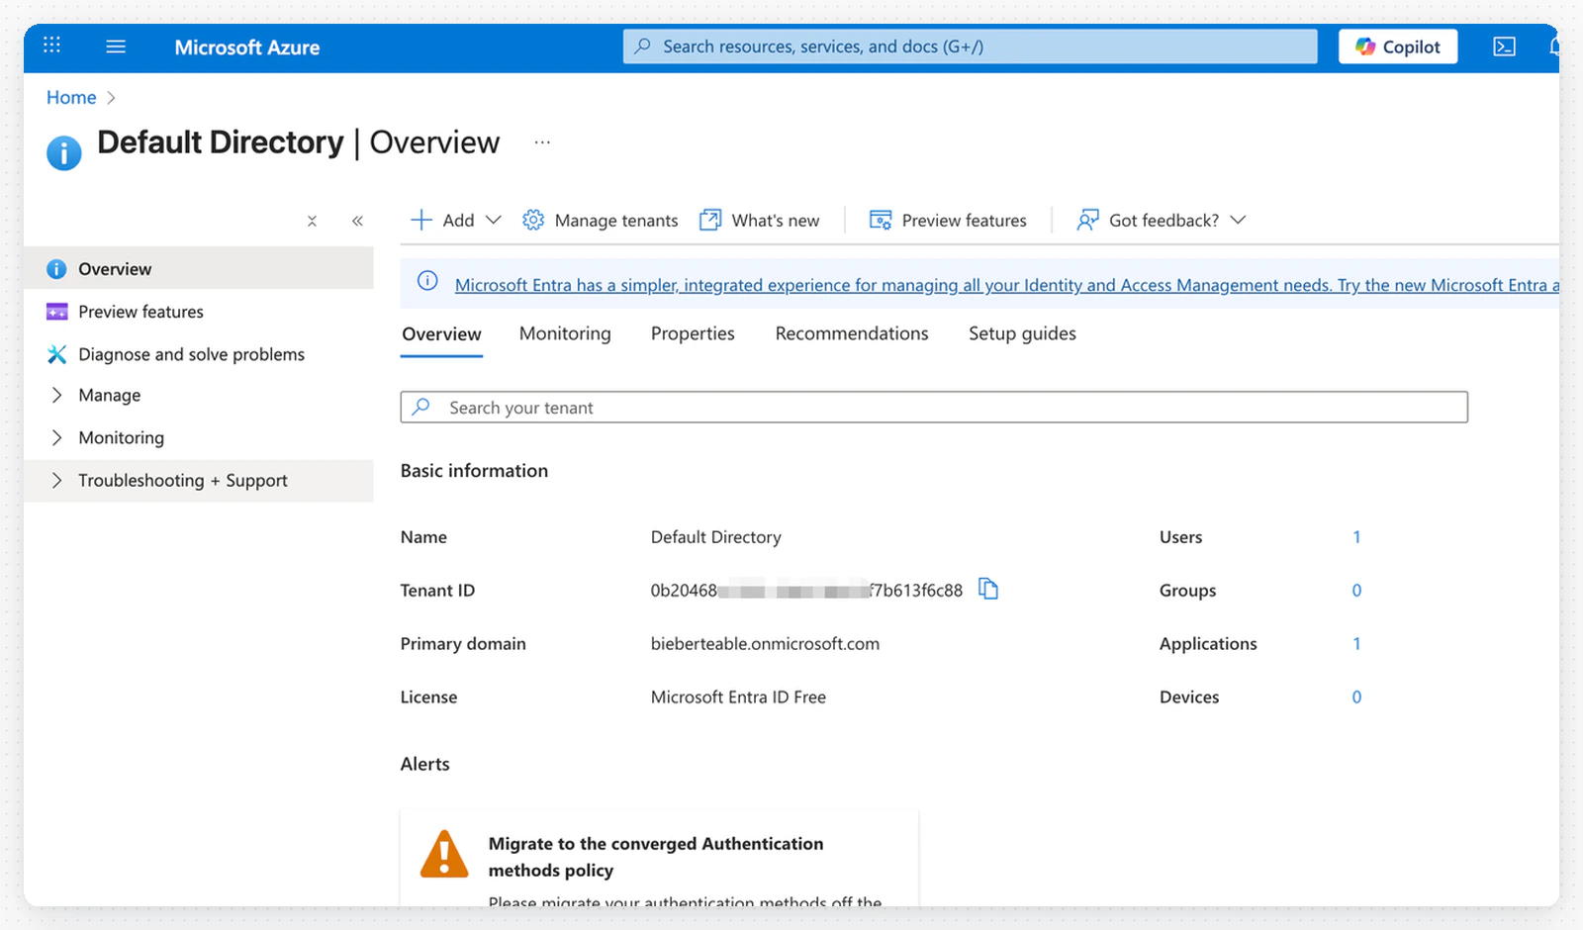Open the hamburger portal menu
The image size is (1583, 930).
click(116, 46)
